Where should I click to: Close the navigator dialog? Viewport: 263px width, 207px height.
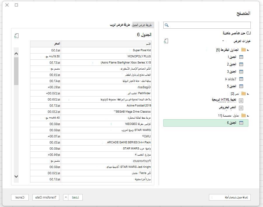(7, 5)
